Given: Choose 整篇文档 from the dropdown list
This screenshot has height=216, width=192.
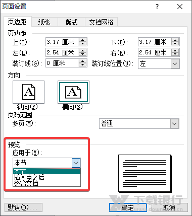Looking at the screenshot, I should pyautogui.click(x=46, y=183).
